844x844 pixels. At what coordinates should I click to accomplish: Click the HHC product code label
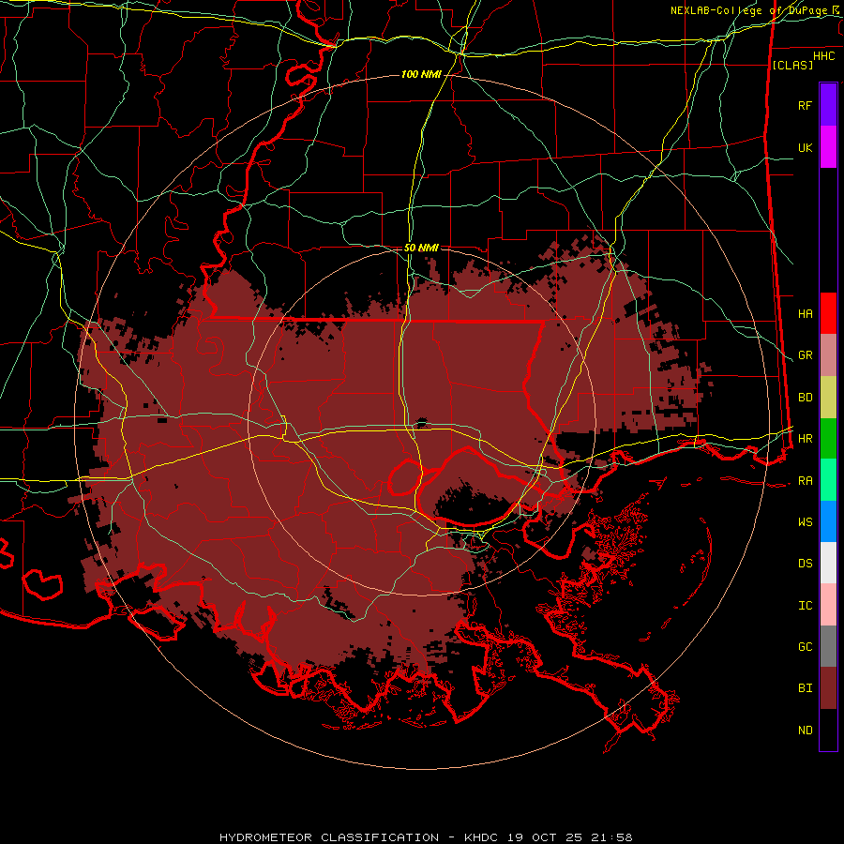(x=823, y=56)
